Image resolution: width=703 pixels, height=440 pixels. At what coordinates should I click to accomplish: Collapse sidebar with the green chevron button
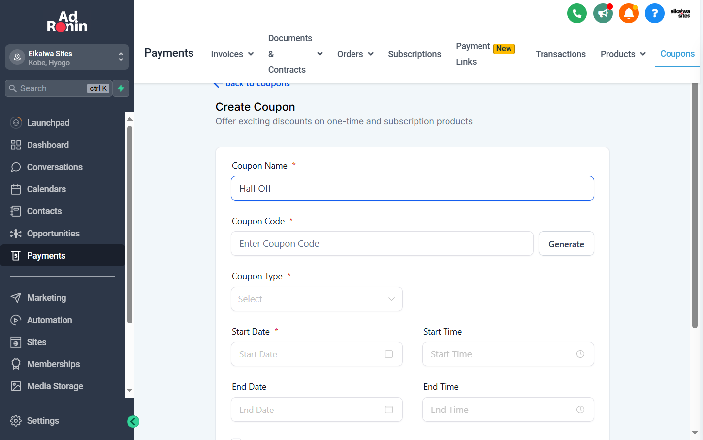click(x=133, y=421)
